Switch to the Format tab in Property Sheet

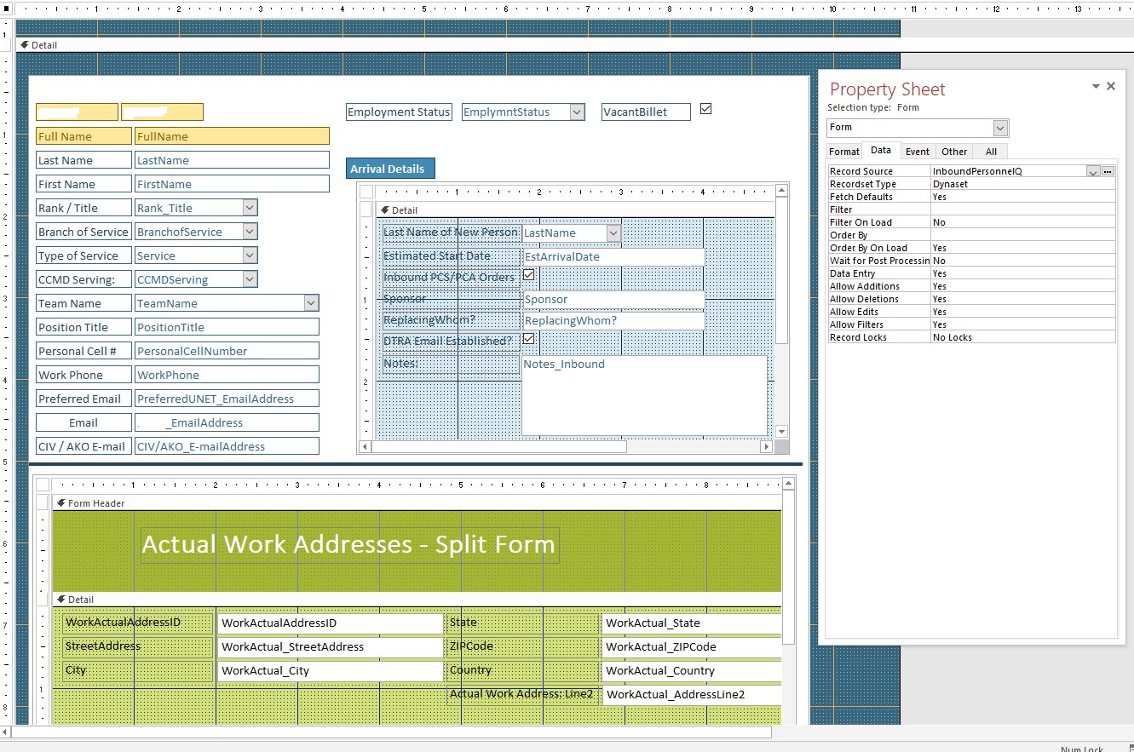[x=844, y=152]
